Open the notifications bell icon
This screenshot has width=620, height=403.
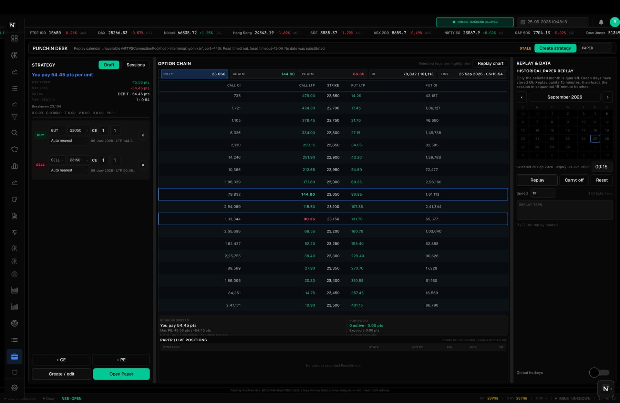pos(601,22)
